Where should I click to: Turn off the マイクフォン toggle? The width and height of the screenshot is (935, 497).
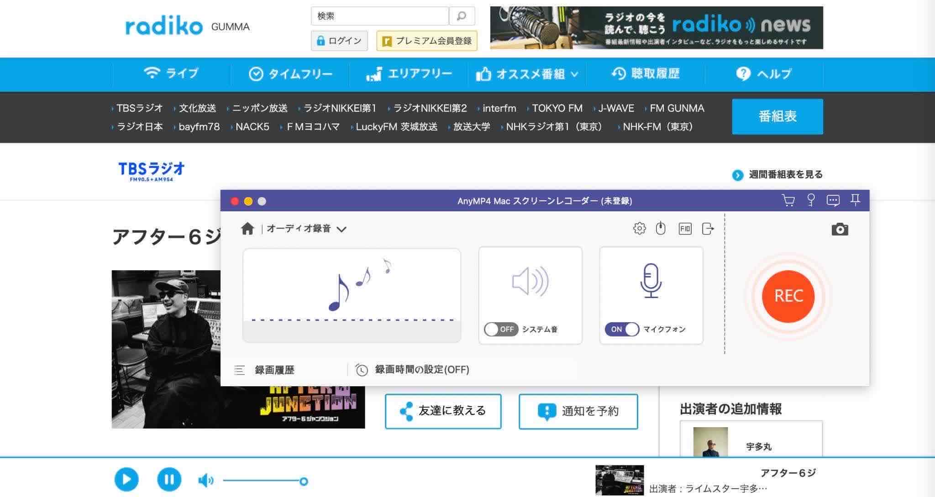tap(622, 329)
